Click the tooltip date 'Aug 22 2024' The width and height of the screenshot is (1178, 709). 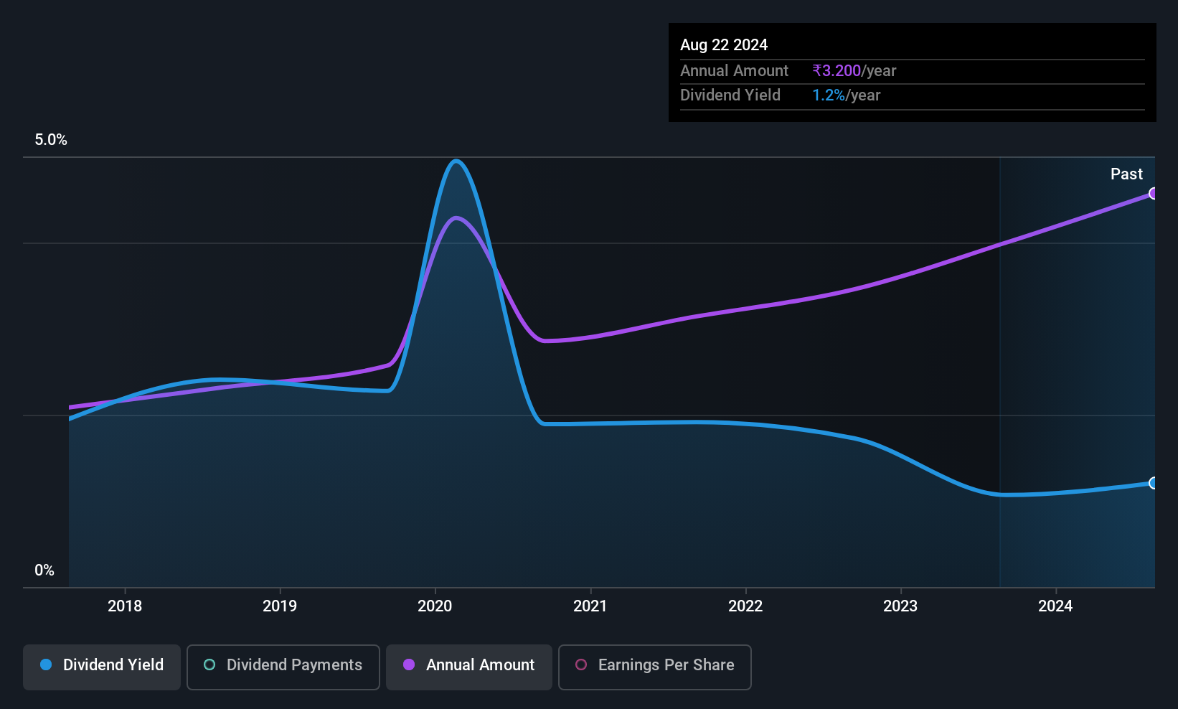point(724,45)
